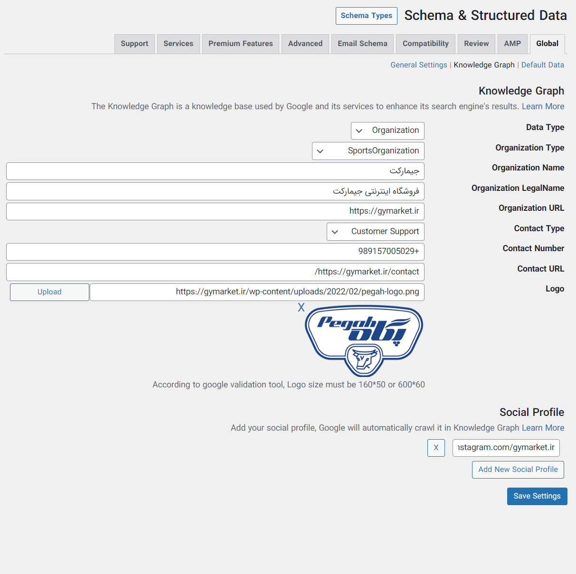Expand the Organization Type SportsOrganization dropdown
This screenshot has width=576, height=574.
point(368,151)
